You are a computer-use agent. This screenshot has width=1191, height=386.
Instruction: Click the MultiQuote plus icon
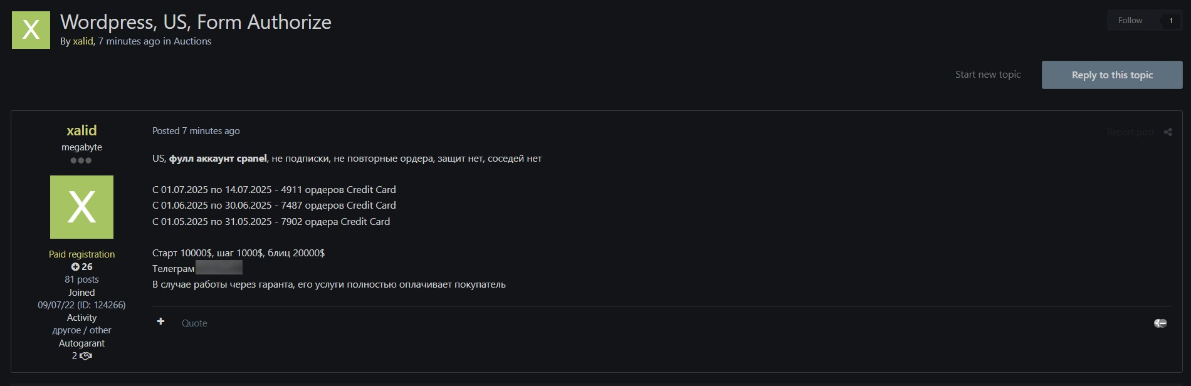click(160, 321)
